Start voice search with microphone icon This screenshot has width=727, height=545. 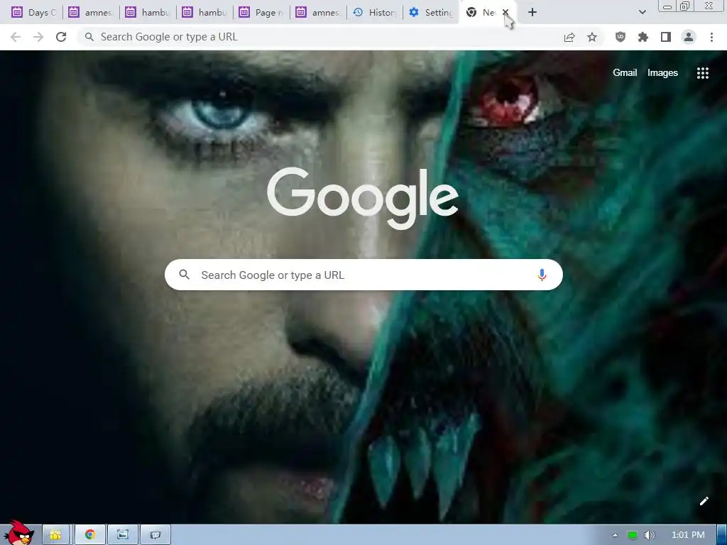coord(542,275)
